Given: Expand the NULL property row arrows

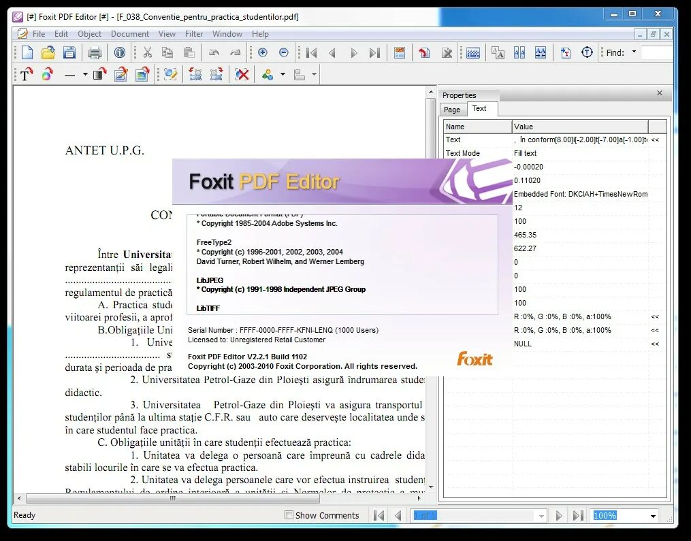Looking at the screenshot, I should click(x=655, y=344).
